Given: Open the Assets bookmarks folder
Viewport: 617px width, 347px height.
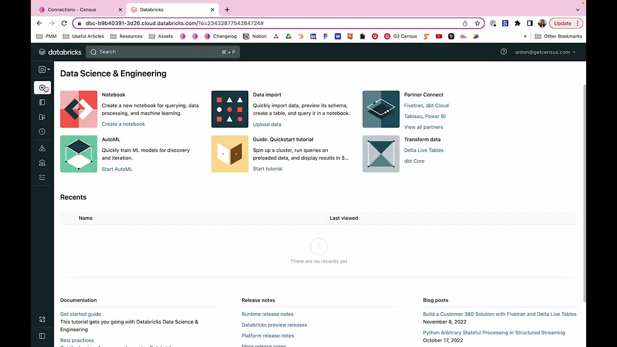Looking at the screenshot, I should pyautogui.click(x=161, y=36).
